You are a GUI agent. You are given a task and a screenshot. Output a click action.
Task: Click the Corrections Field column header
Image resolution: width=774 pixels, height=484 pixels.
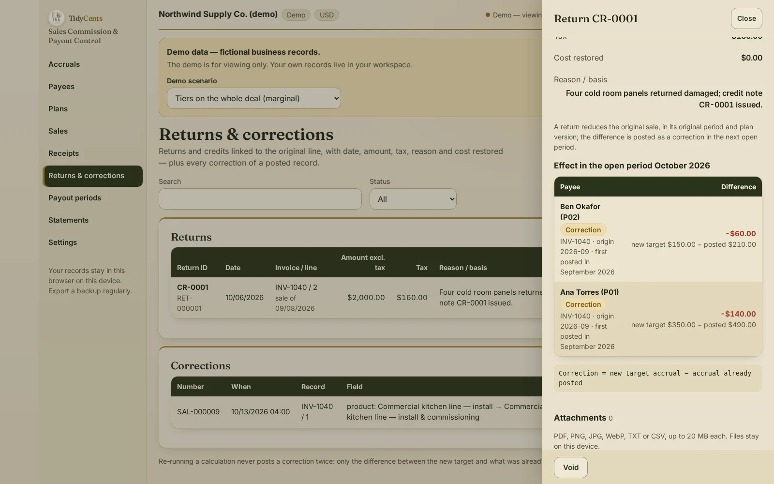coord(355,387)
